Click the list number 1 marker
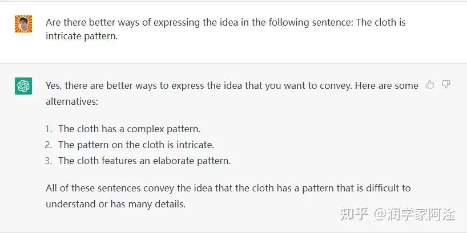 pos(48,129)
